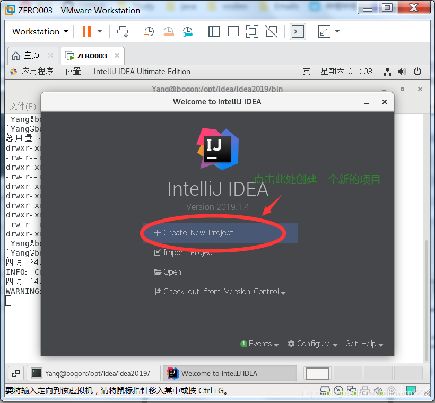Screen dimensions: 435x403
Task: Open the guest network status icon
Action: (x=388, y=72)
